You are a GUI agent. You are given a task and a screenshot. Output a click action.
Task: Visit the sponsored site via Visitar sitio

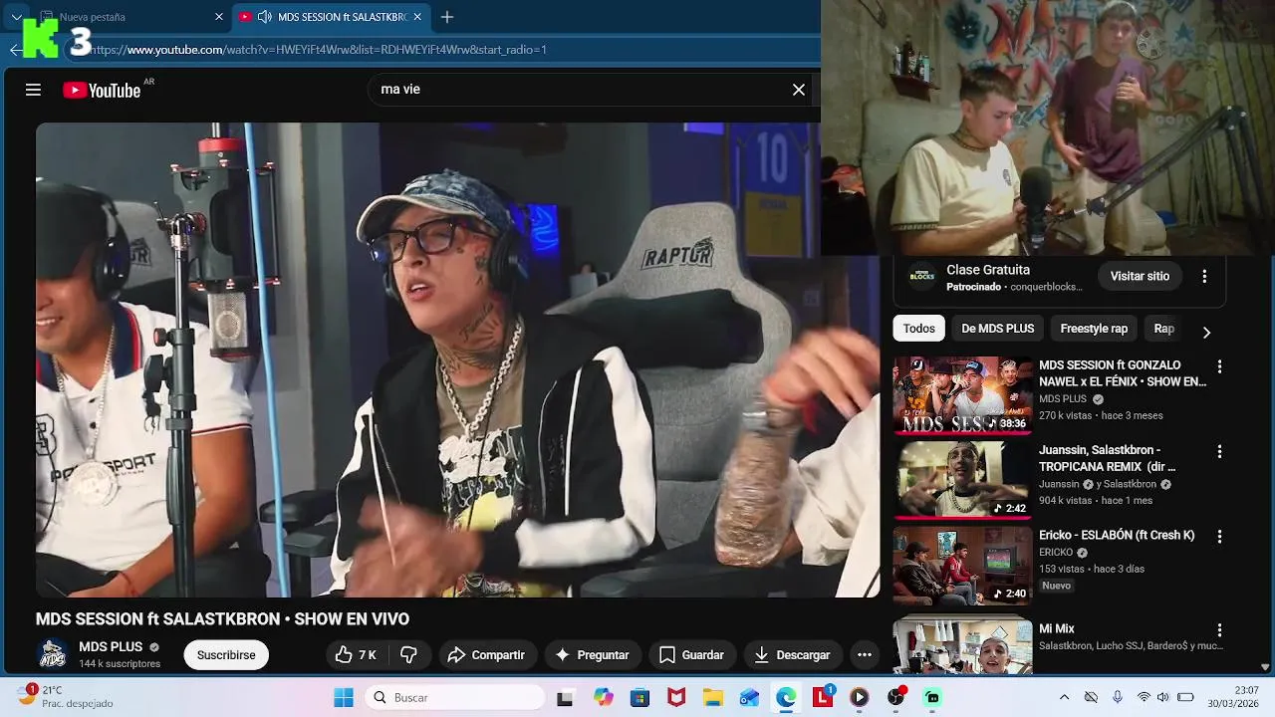(1140, 276)
